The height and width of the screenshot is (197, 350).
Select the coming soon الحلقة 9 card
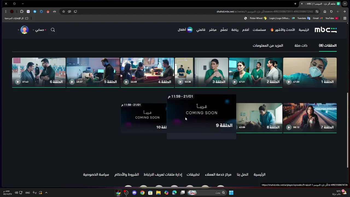coord(202,117)
